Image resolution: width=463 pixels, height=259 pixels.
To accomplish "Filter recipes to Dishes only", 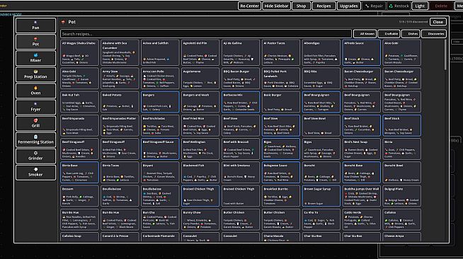I will pyautogui.click(x=411, y=34).
